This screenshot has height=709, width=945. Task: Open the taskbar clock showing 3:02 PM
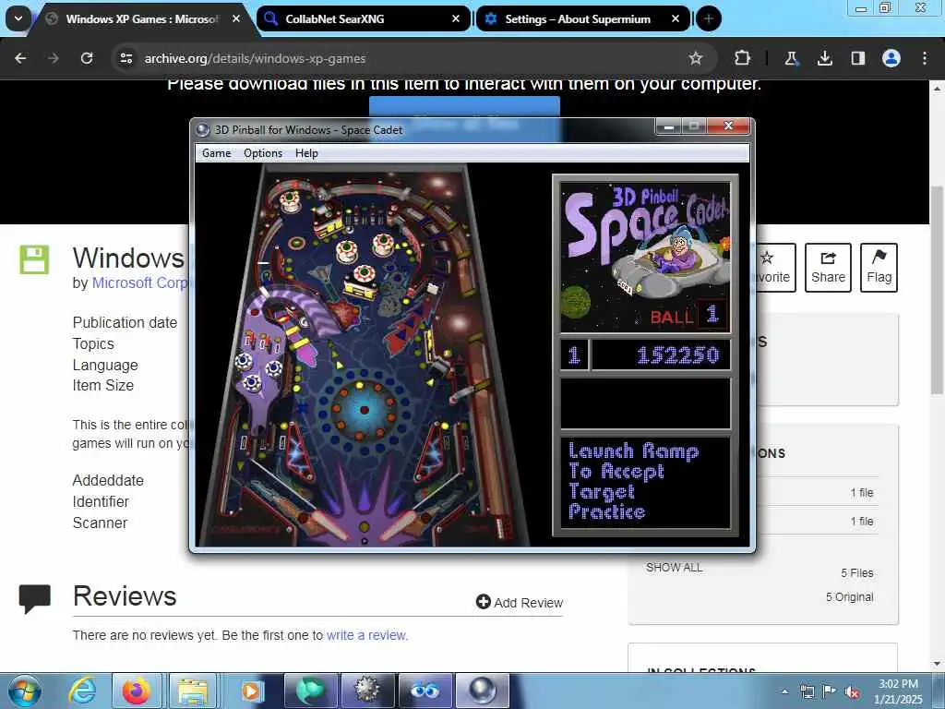pyautogui.click(x=898, y=691)
